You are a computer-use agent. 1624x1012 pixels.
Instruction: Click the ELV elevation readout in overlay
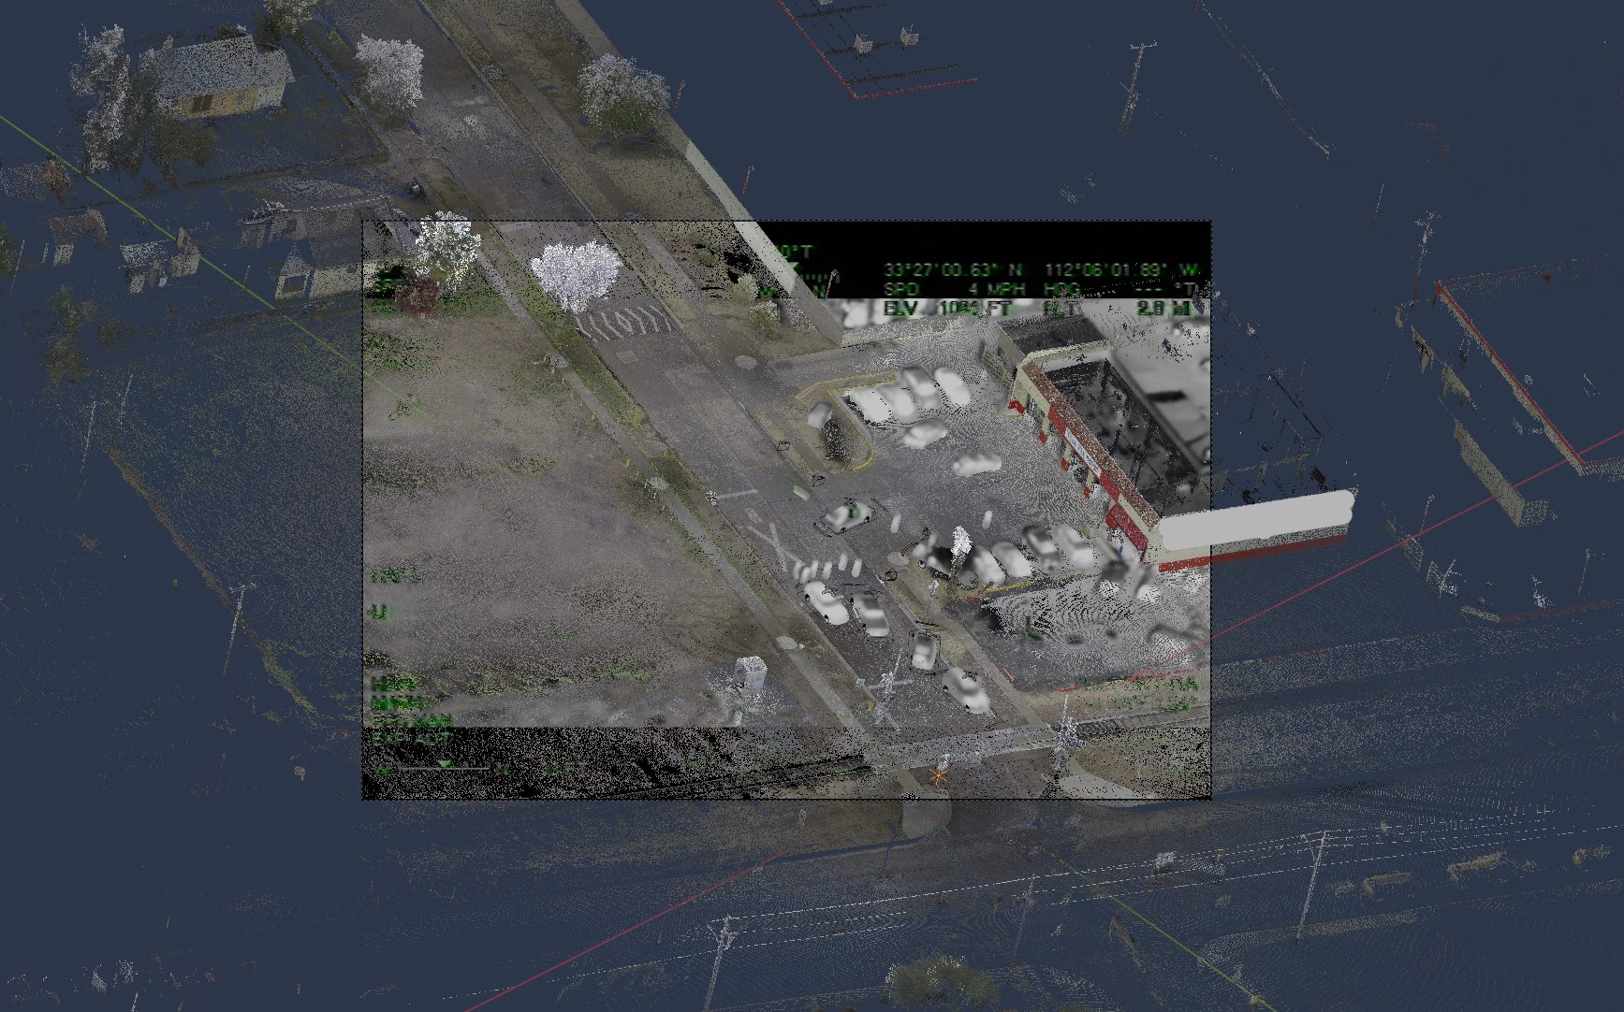point(947,308)
